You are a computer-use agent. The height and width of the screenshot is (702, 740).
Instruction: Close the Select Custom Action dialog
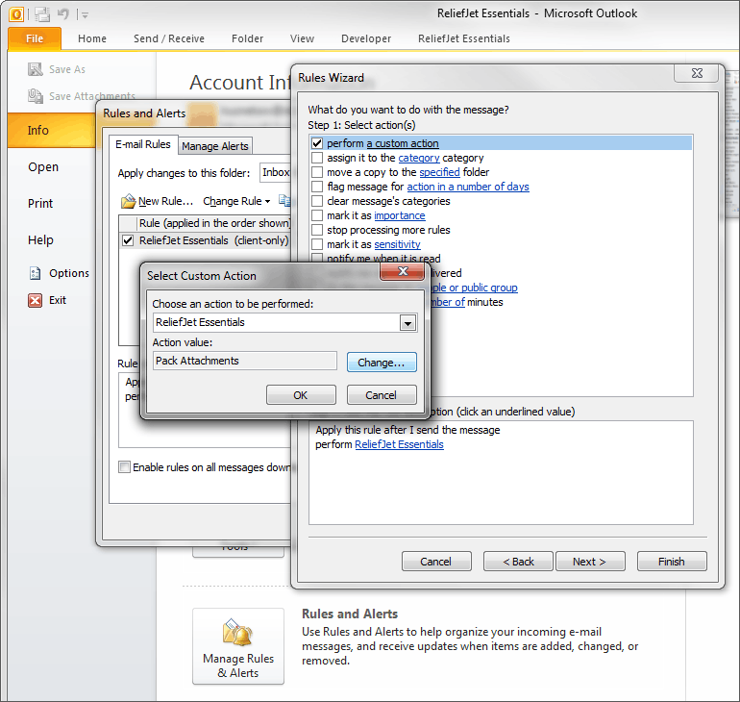(403, 271)
